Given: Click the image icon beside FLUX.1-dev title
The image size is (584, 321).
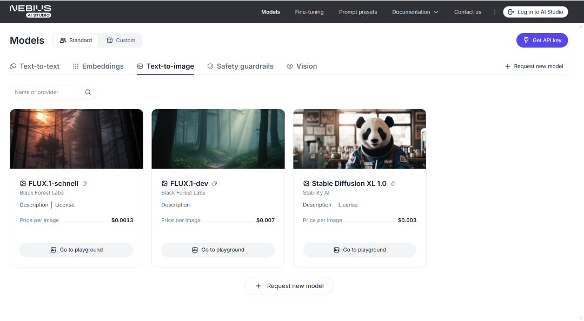Looking at the screenshot, I should (x=164, y=184).
